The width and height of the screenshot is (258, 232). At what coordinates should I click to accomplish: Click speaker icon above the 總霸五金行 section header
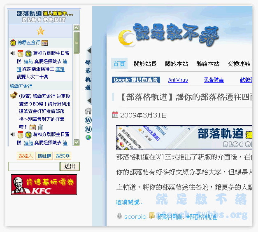13,53
